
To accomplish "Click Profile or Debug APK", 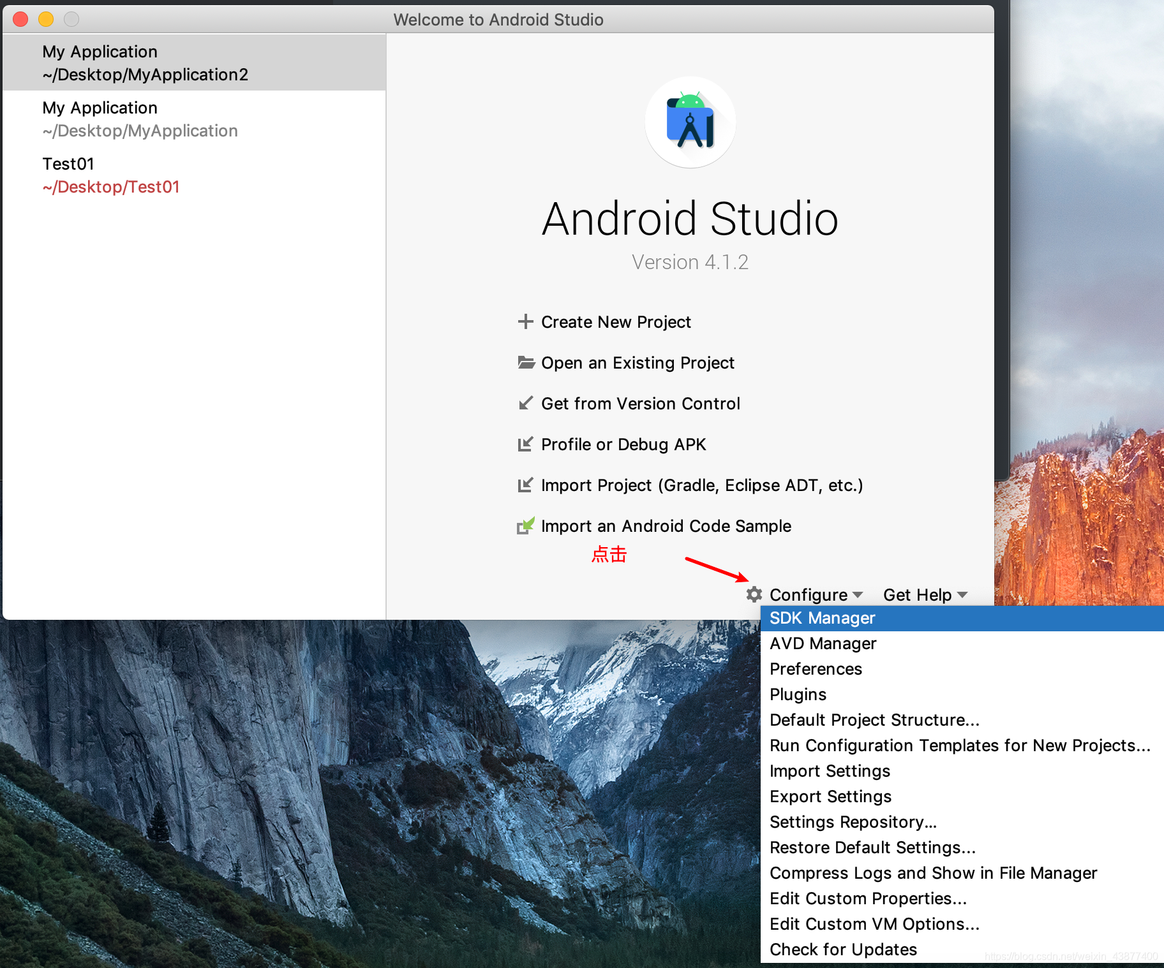I will [623, 444].
